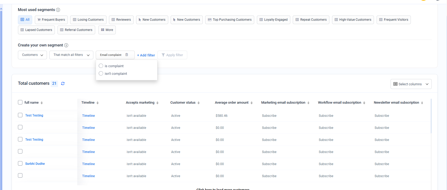
Task: Click info icon beside Create your own segment
Action: click(x=66, y=45)
